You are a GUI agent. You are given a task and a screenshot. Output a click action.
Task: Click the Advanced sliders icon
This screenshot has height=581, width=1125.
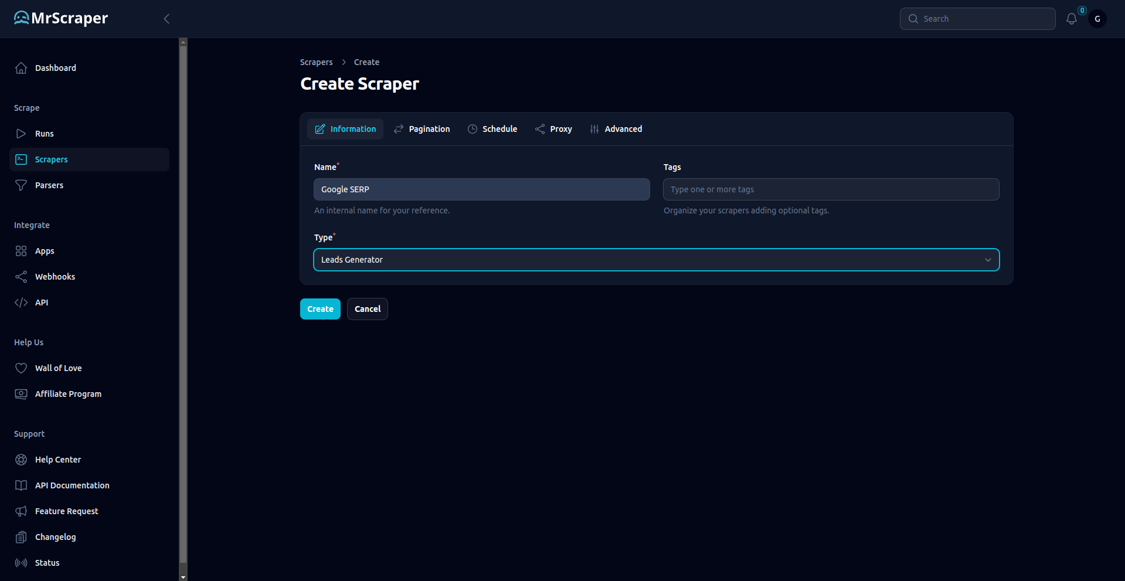(594, 129)
